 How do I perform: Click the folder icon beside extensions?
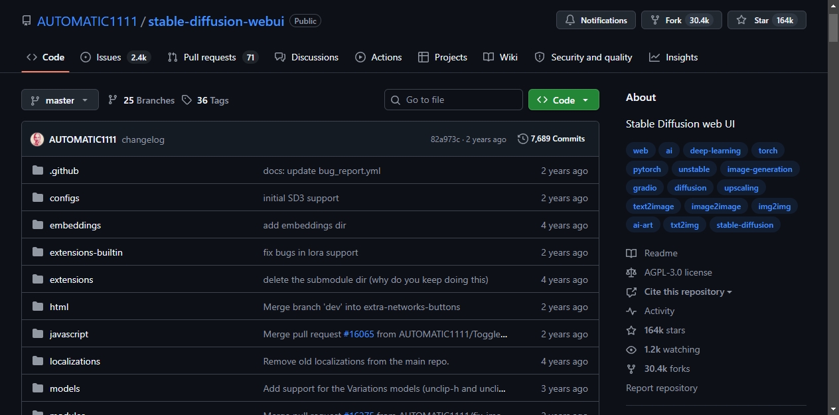tap(38, 280)
